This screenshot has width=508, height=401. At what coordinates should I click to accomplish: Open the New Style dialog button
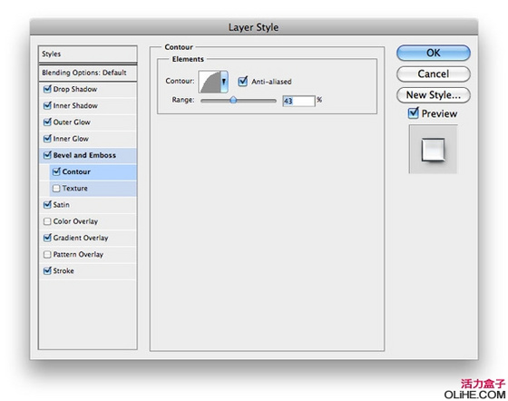pos(434,95)
